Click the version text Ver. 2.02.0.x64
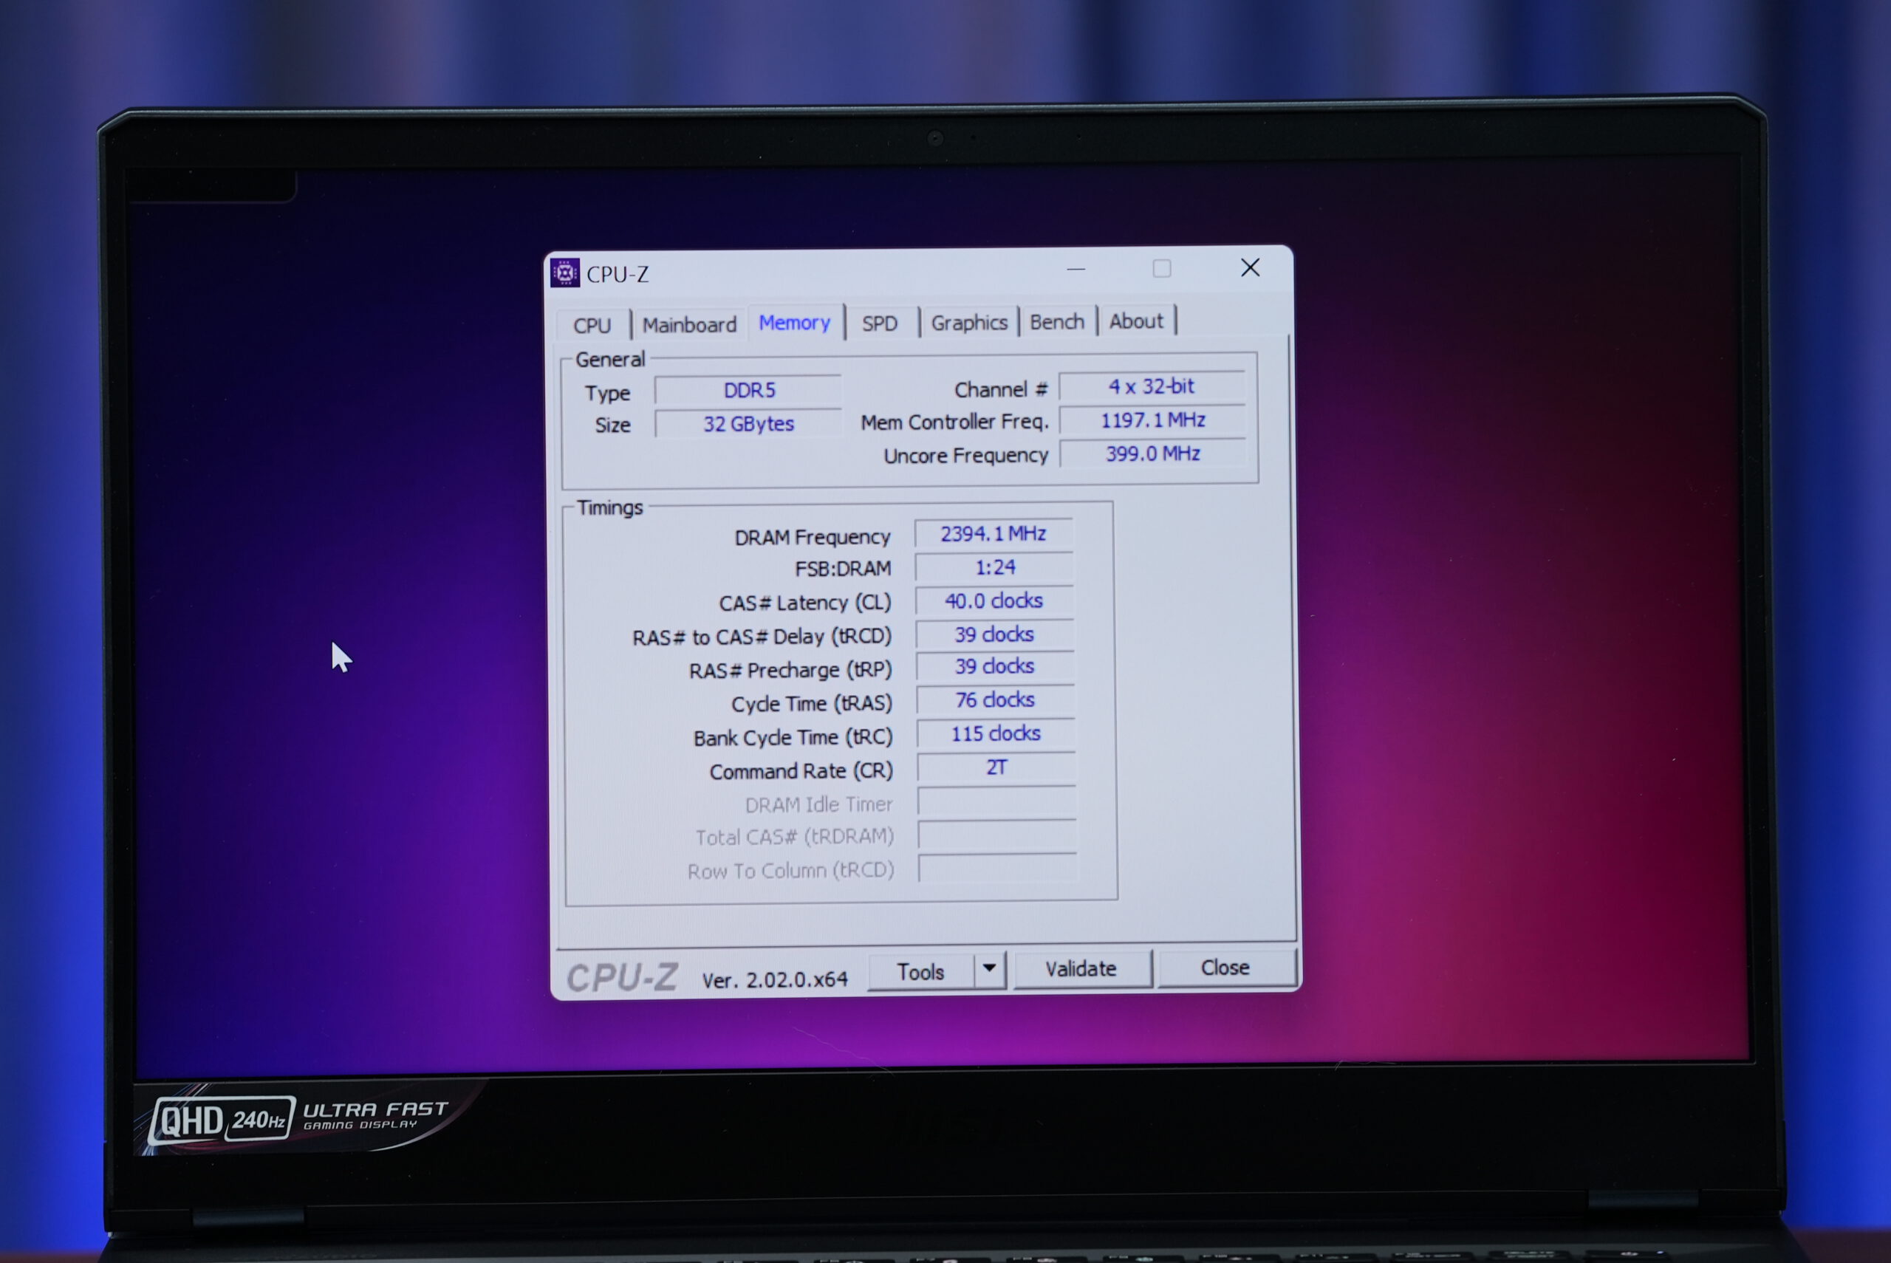This screenshot has height=1263, width=1891. 775,979
